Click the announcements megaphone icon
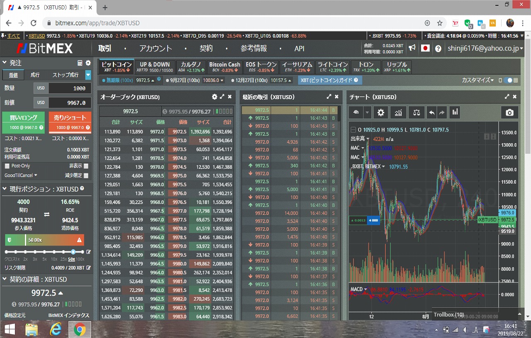This screenshot has height=338, width=531. pyautogui.click(x=412, y=49)
